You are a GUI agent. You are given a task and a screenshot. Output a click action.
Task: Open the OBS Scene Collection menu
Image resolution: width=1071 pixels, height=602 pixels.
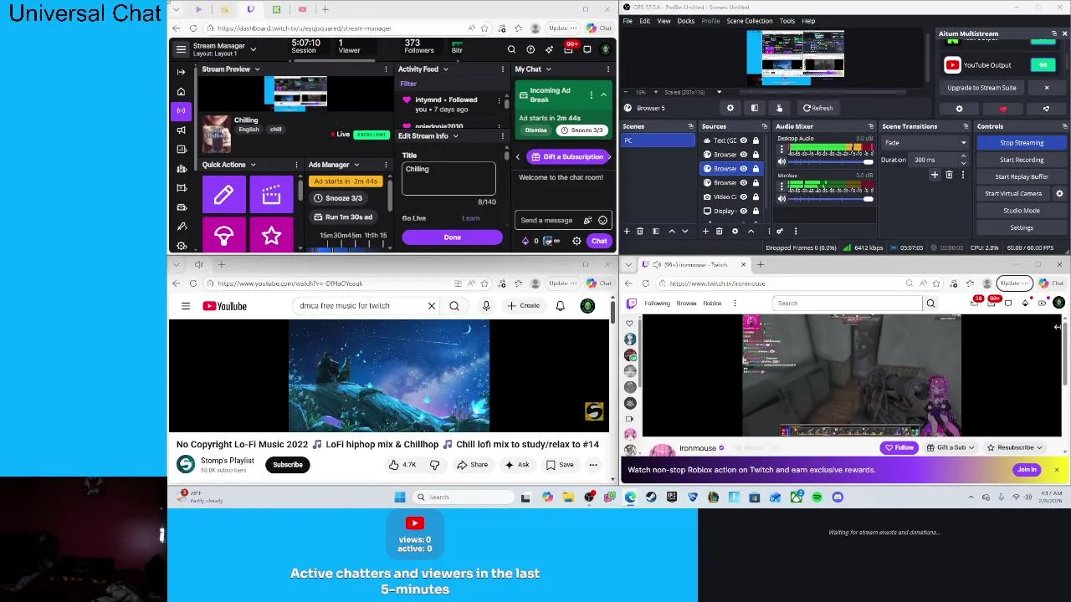750,21
